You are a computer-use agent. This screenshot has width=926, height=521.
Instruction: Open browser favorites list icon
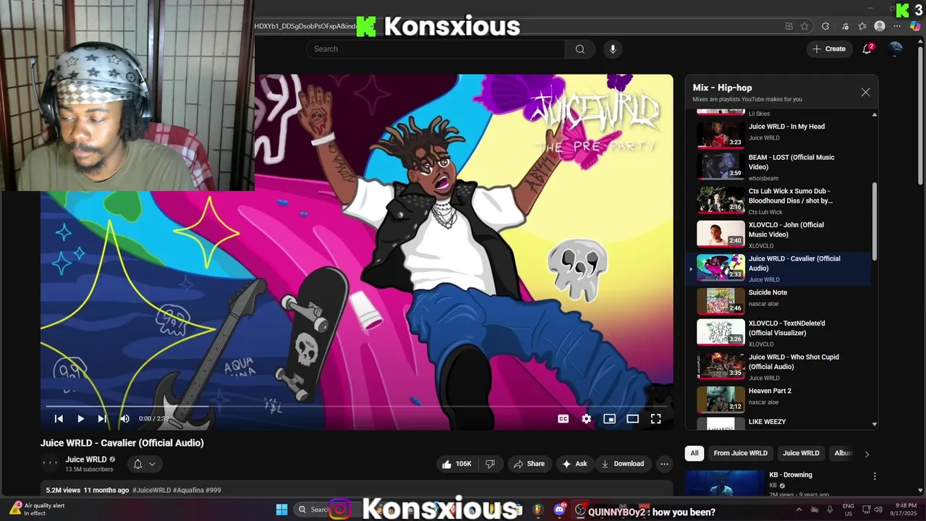point(862,26)
